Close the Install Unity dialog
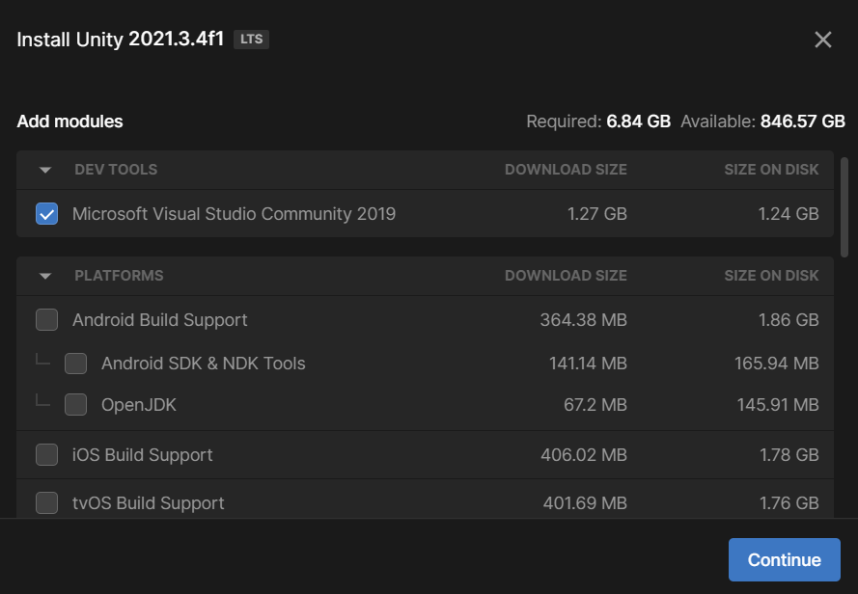The width and height of the screenshot is (858, 594). coord(822,40)
